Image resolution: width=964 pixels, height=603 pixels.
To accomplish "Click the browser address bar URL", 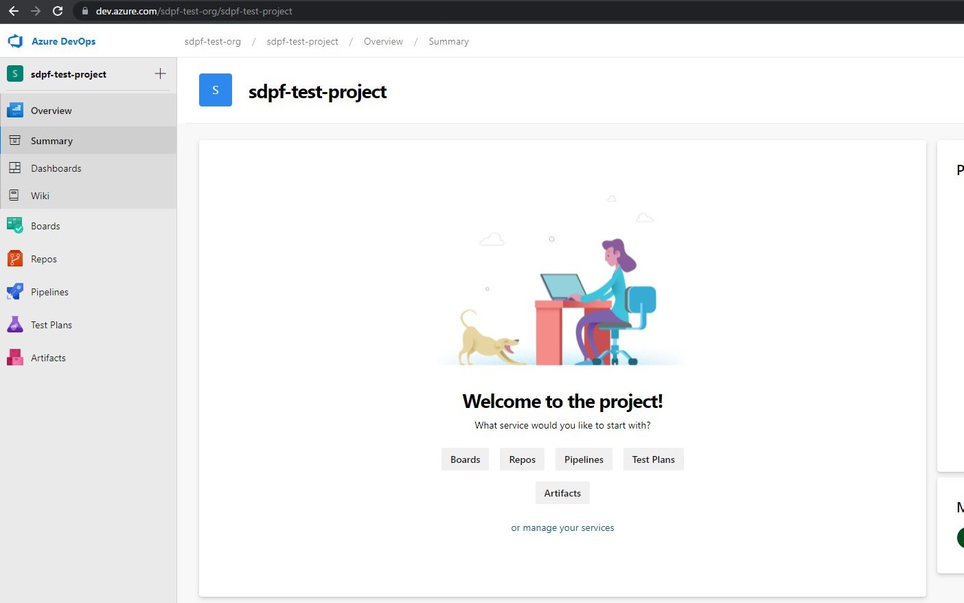I will point(194,11).
